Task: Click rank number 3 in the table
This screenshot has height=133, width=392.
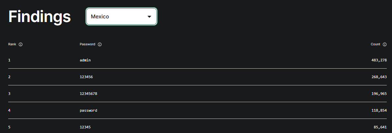Action: [10, 94]
